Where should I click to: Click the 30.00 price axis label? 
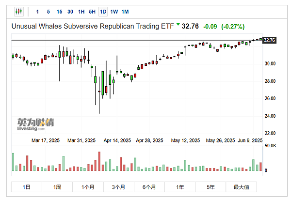pyautogui.click(x=270, y=64)
